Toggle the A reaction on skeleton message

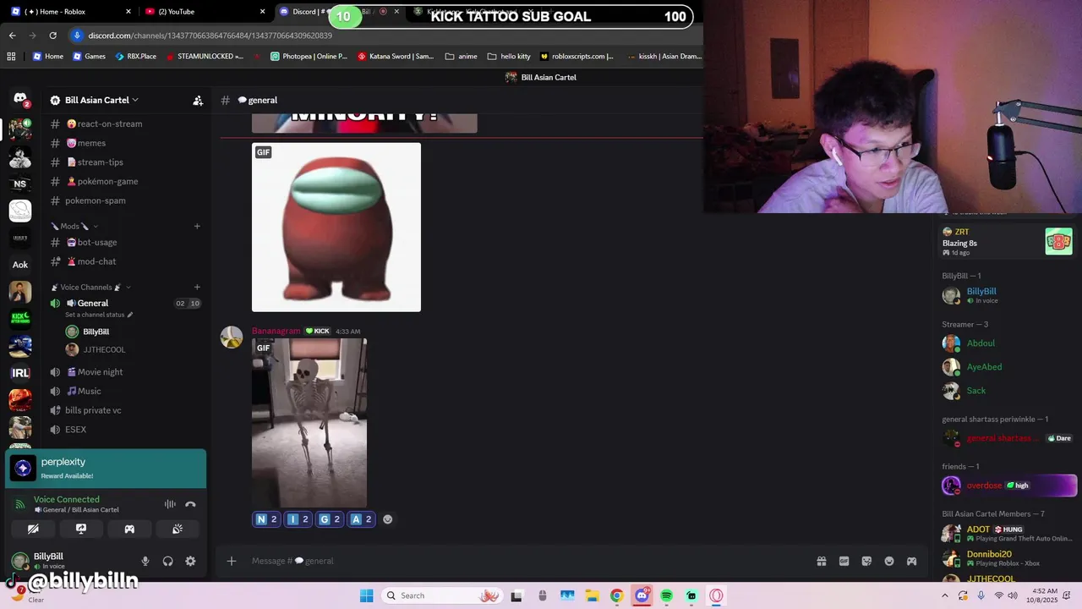pos(361,519)
